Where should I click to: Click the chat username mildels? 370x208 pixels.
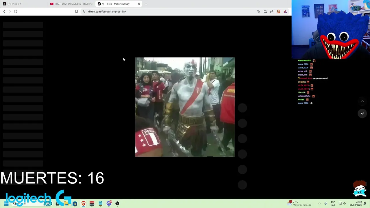click(302, 82)
